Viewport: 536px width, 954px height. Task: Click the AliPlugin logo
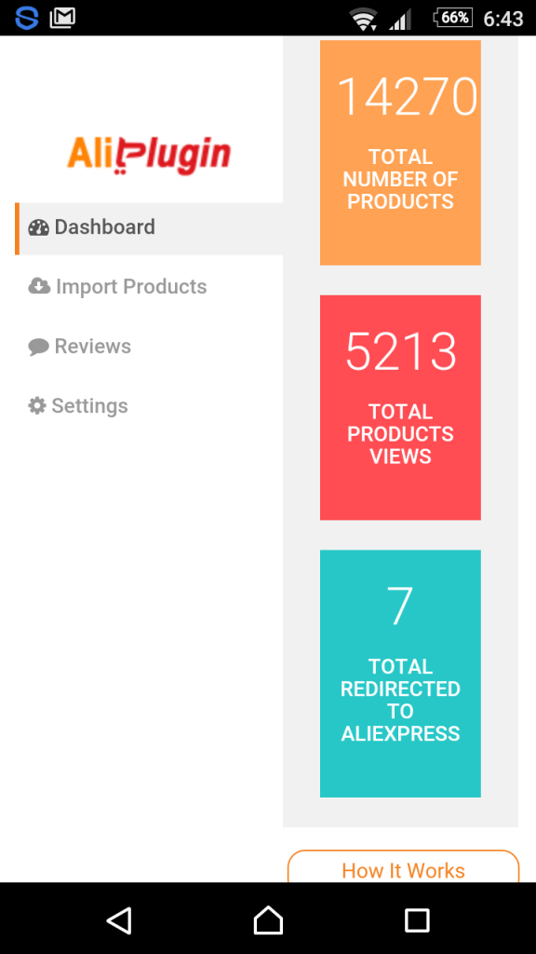[149, 155]
